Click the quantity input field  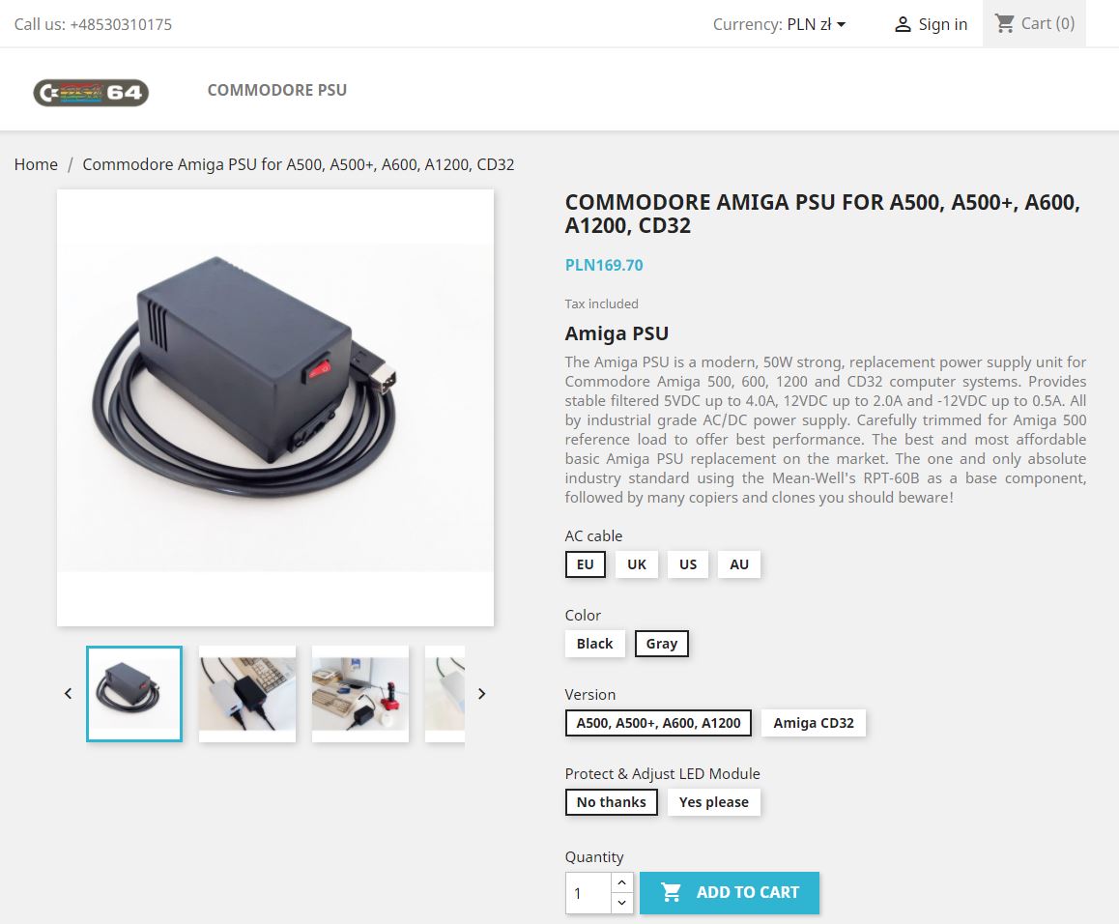pos(588,893)
